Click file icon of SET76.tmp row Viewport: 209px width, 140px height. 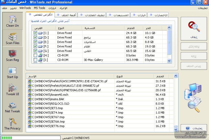click(x=29, y=126)
